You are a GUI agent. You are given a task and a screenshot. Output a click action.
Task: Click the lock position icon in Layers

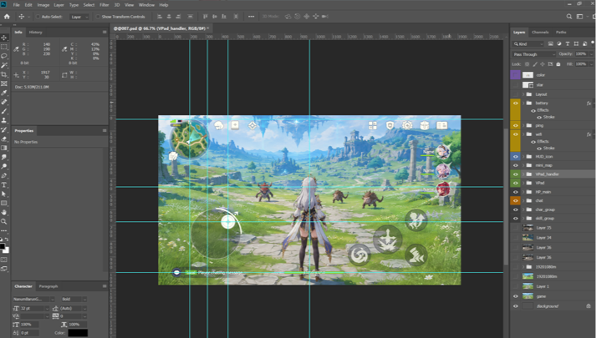(543, 64)
